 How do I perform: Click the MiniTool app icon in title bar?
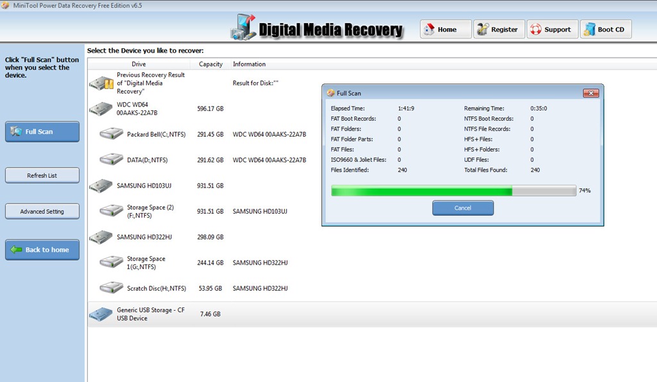pos(5,5)
